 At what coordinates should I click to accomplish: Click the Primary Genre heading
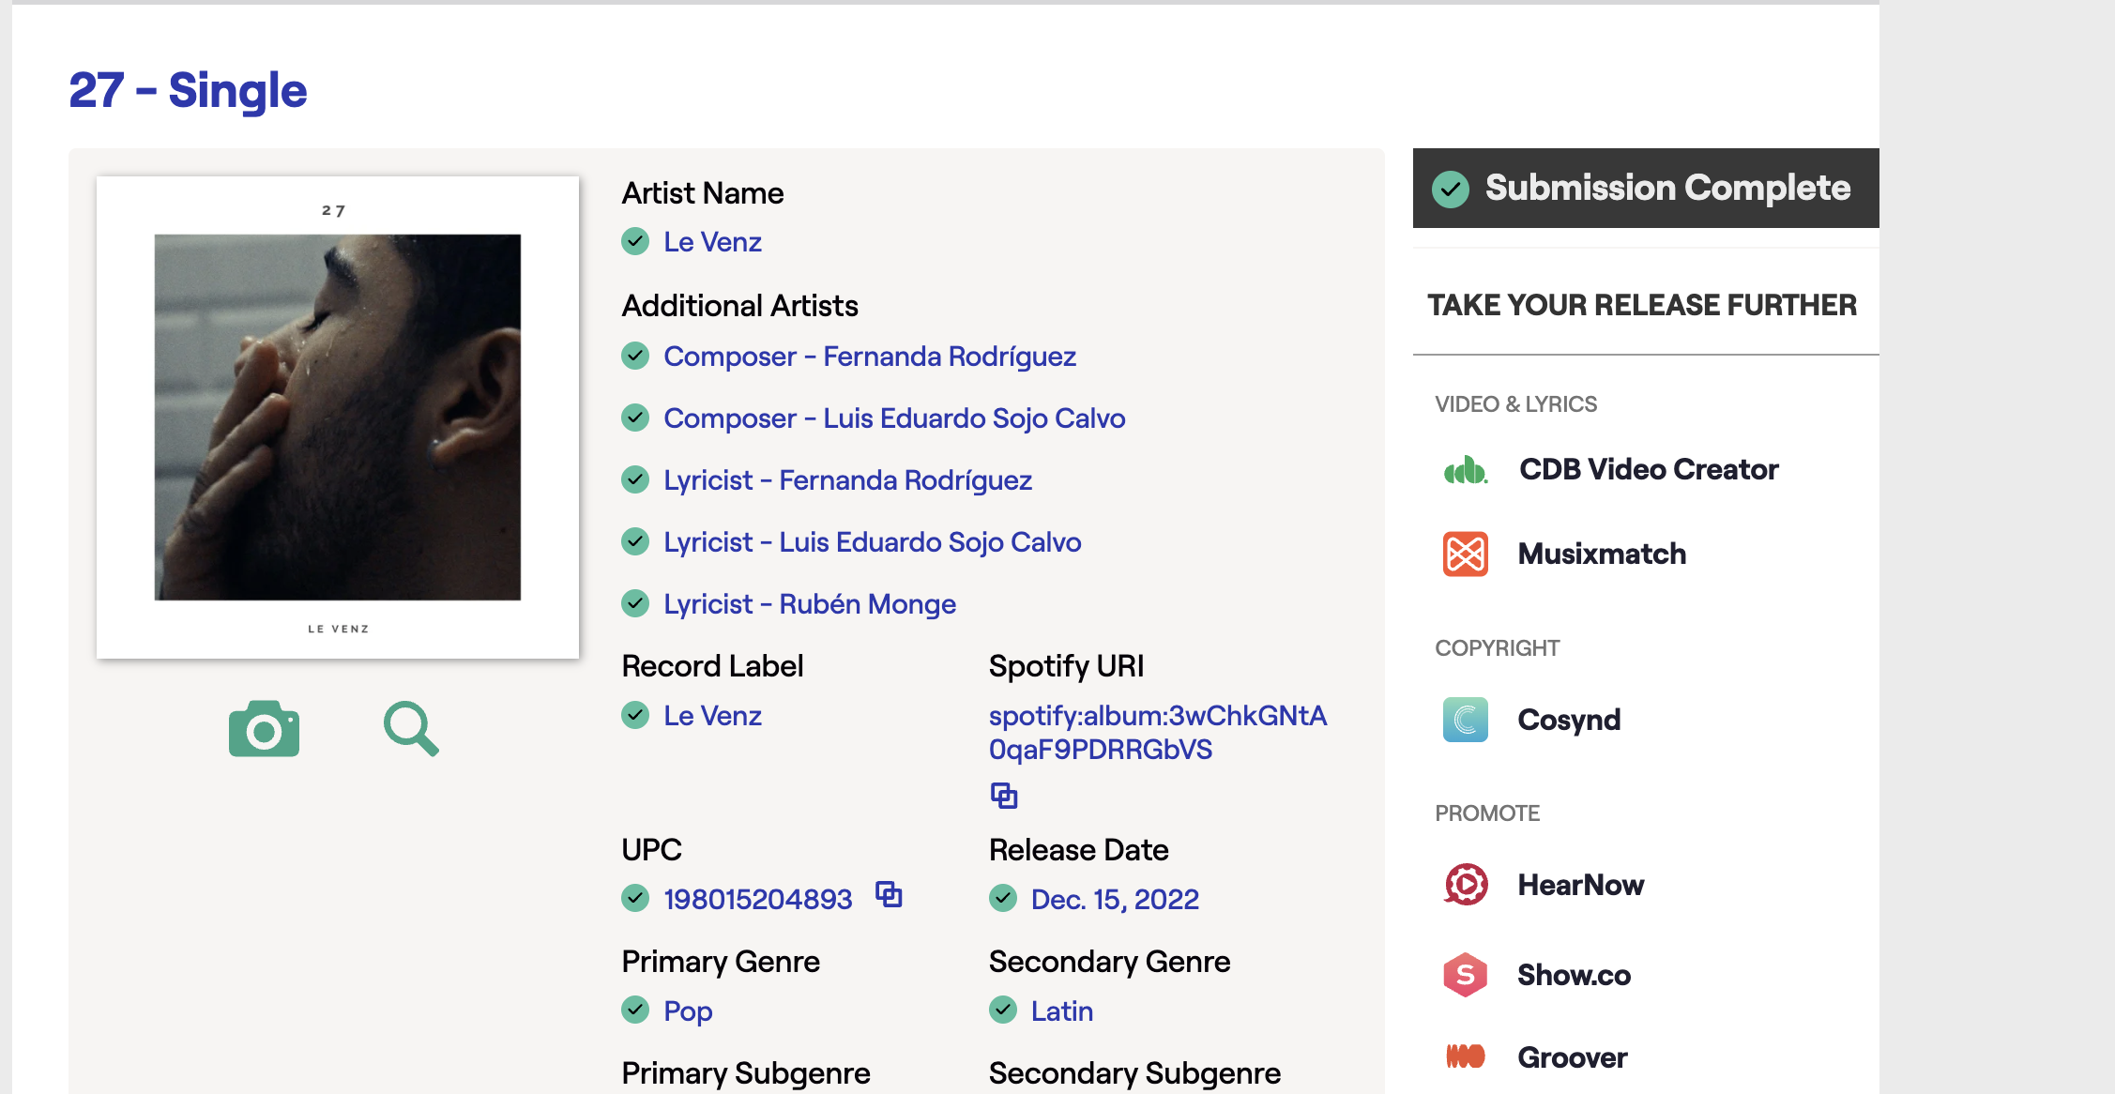721,962
